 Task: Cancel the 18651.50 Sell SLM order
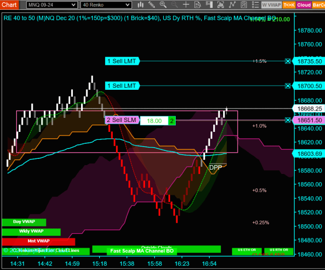[288, 120]
